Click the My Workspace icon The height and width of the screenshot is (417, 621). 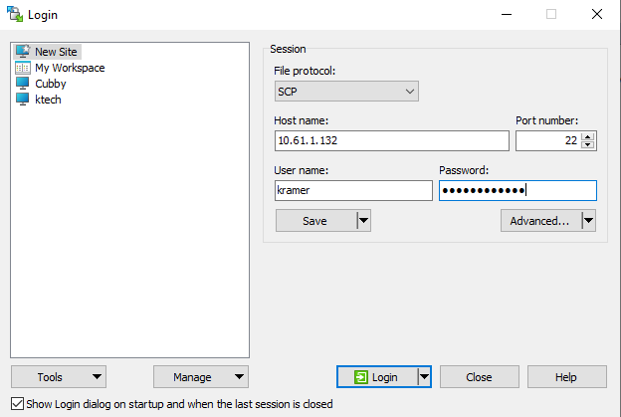pos(23,68)
